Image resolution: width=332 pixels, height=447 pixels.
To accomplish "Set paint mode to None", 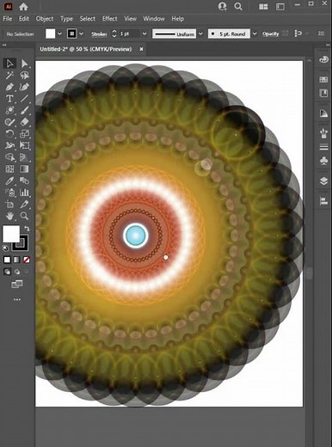I will 27,260.
